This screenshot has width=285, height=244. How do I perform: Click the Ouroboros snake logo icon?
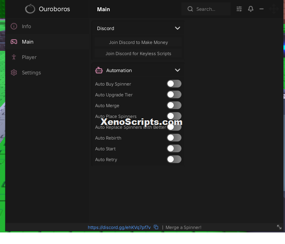tap(30, 9)
